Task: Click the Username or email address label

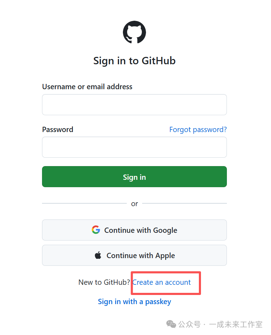Action: click(x=87, y=87)
